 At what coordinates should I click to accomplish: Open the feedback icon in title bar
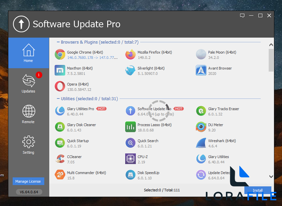(242, 16)
